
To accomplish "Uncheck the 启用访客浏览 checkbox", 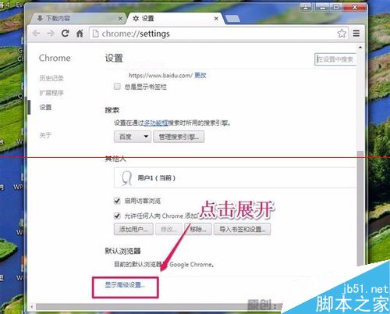I will pyautogui.click(x=117, y=201).
